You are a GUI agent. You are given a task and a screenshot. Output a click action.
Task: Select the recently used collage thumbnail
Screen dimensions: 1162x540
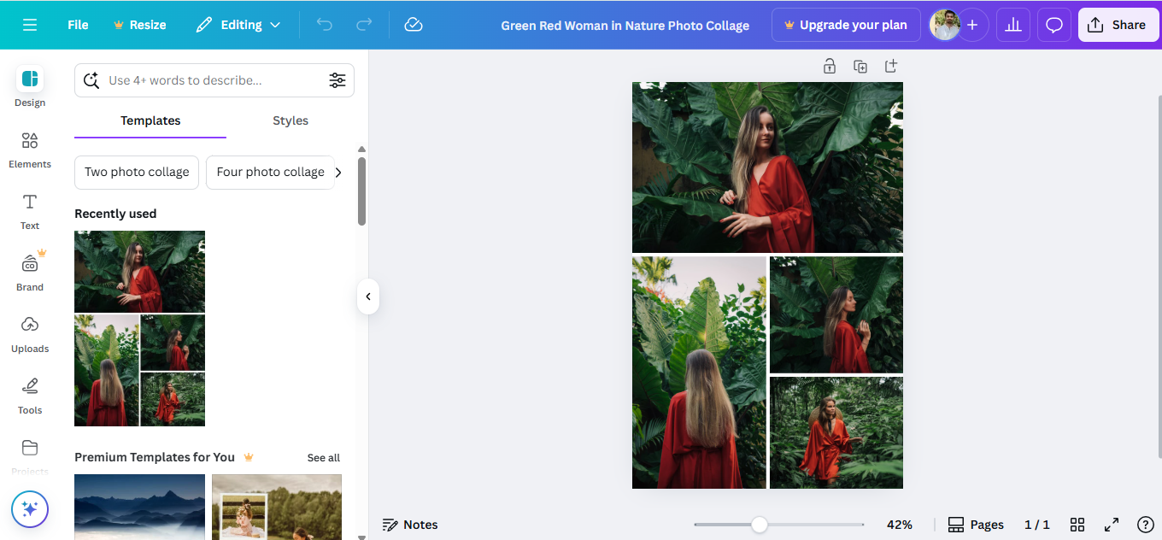[139, 329]
